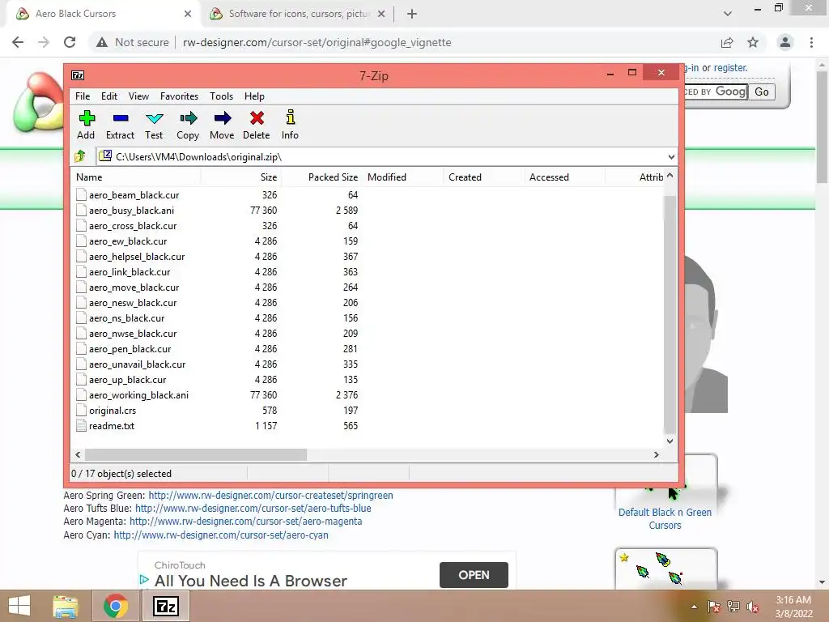Click the Chrome back arrow
Screen dimensions: 829x622
click(x=18, y=42)
